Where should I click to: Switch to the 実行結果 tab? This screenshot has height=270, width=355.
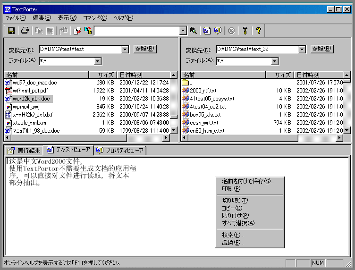click(x=24, y=150)
